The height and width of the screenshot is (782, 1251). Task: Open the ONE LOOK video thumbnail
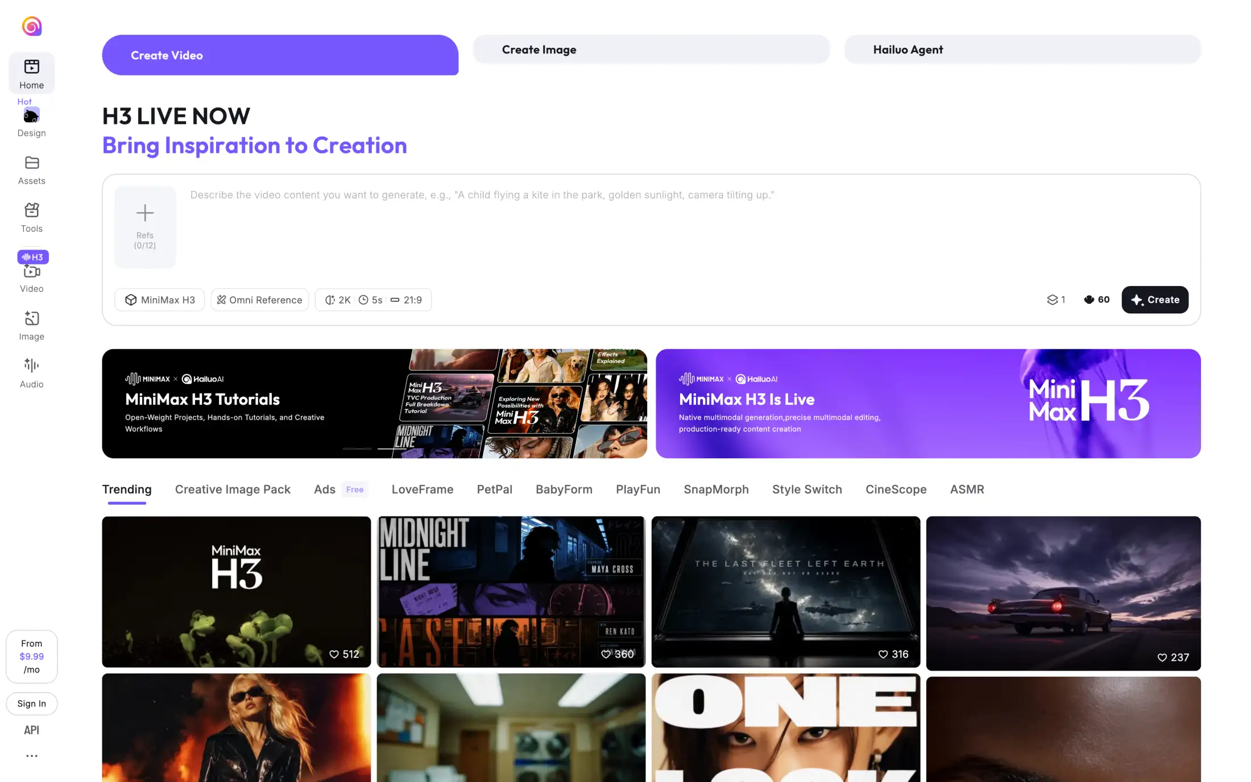pyautogui.click(x=786, y=728)
